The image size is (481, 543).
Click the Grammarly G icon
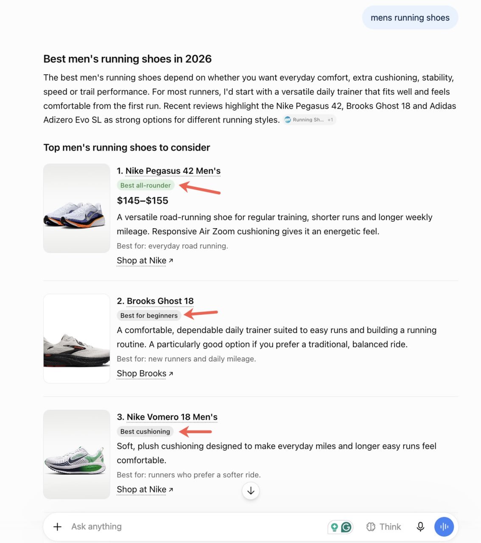[x=347, y=527]
